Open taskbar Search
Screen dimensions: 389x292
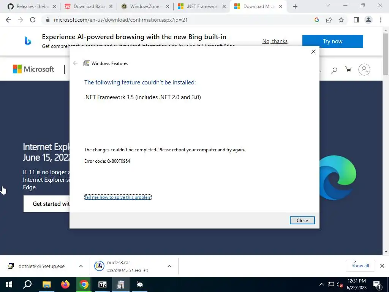tap(27, 284)
